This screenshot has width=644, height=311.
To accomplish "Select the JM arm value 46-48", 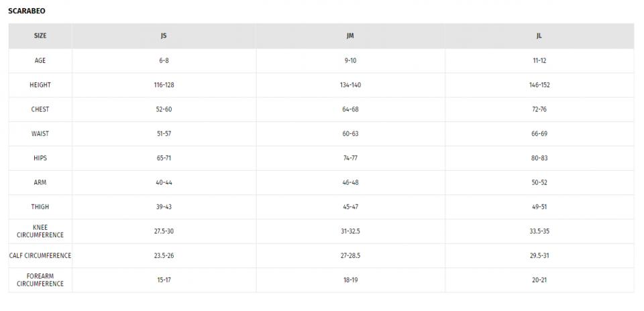I will pyautogui.click(x=350, y=182).
